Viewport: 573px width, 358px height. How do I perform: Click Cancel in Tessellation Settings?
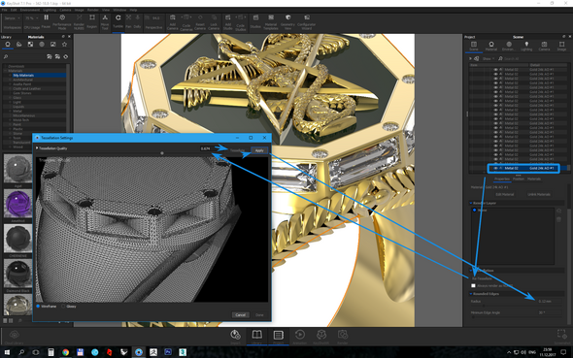coord(240,314)
